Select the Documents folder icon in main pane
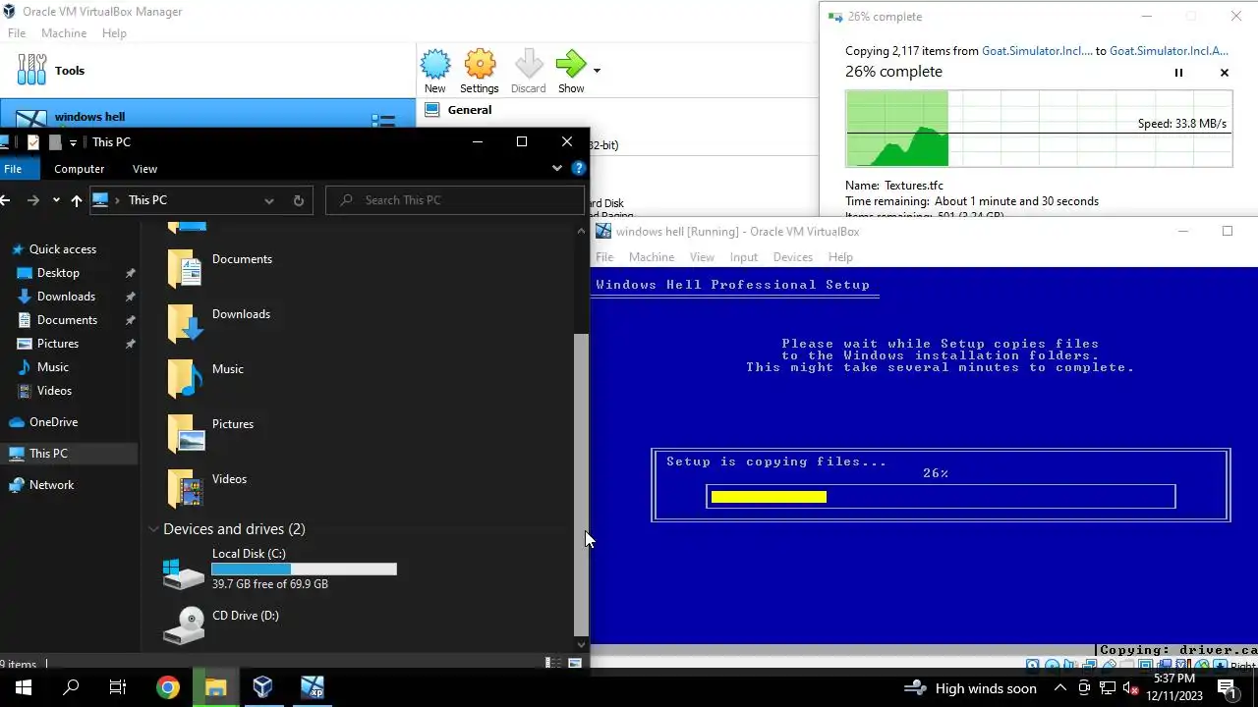1258x707 pixels. (x=185, y=268)
